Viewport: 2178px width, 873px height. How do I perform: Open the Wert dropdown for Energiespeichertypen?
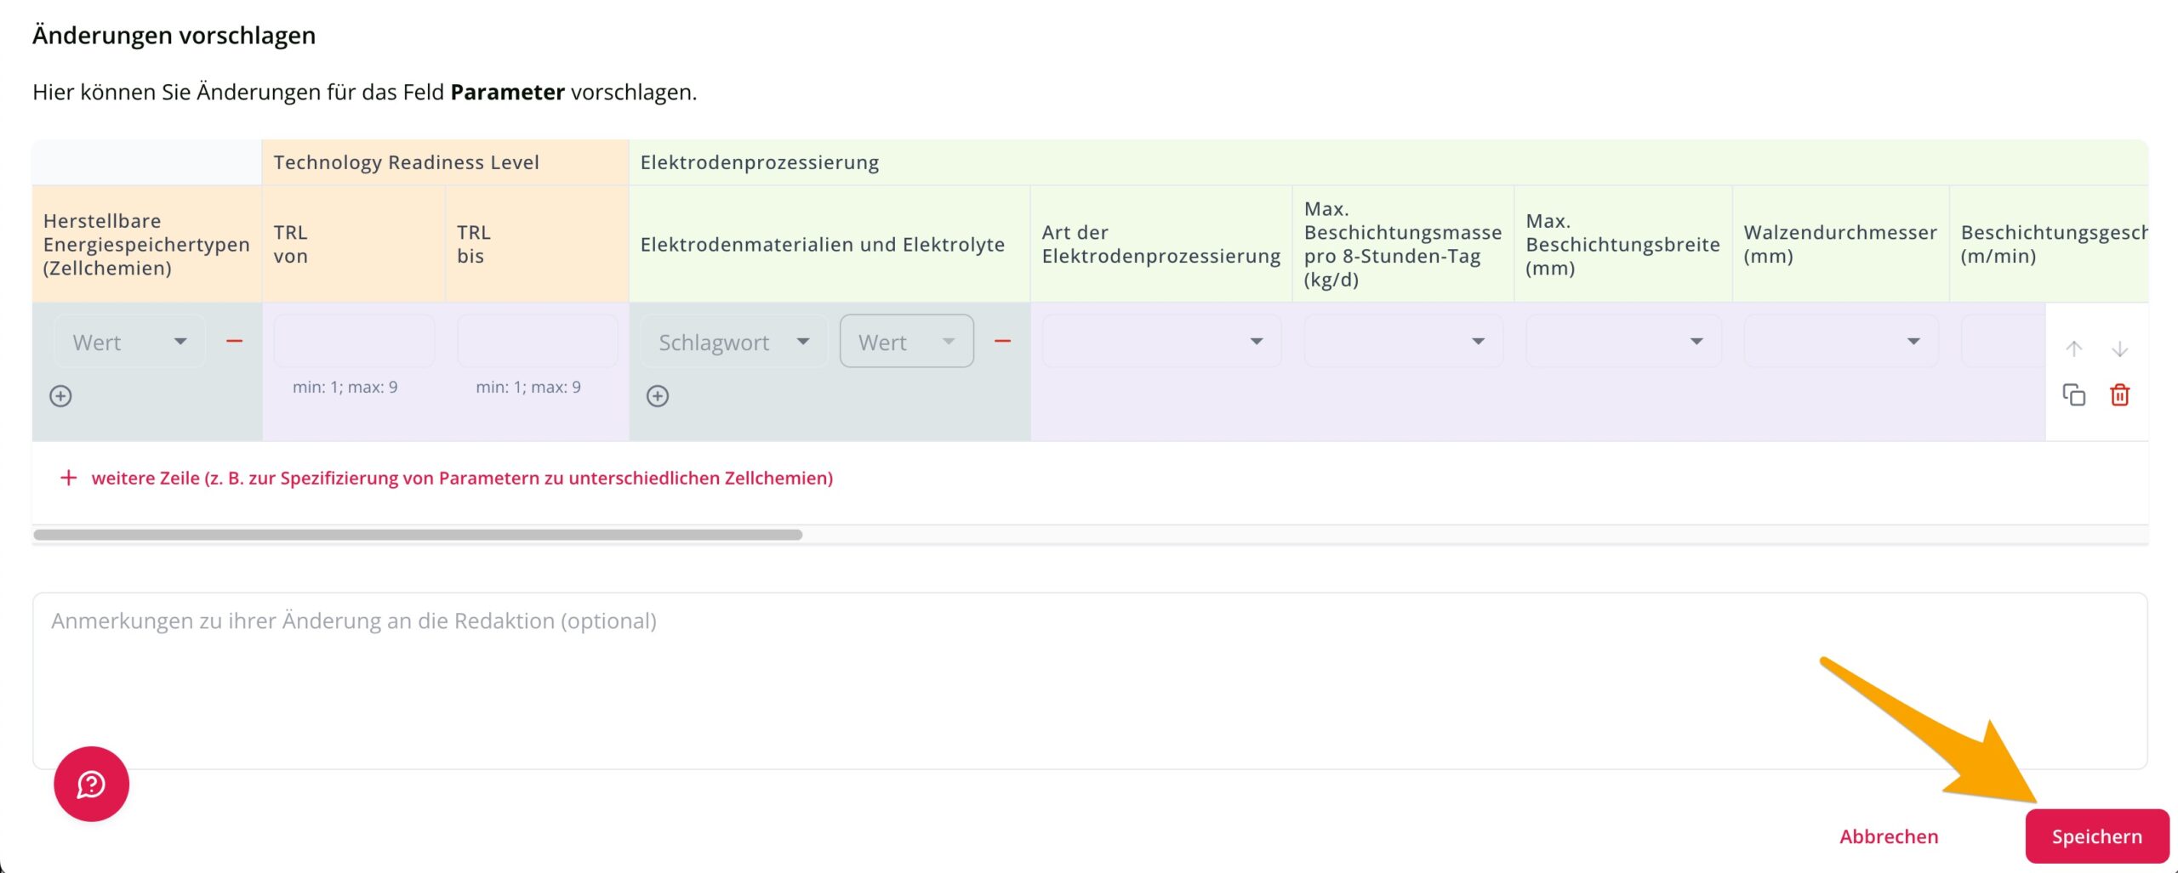(x=129, y=342)
